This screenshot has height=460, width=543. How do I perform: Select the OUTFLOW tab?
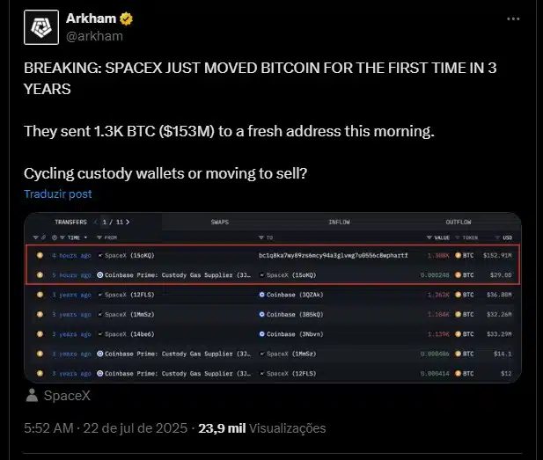(458, 223)
